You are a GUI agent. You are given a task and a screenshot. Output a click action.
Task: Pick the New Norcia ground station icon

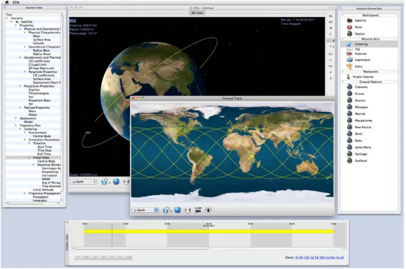[x=349, y=127]
